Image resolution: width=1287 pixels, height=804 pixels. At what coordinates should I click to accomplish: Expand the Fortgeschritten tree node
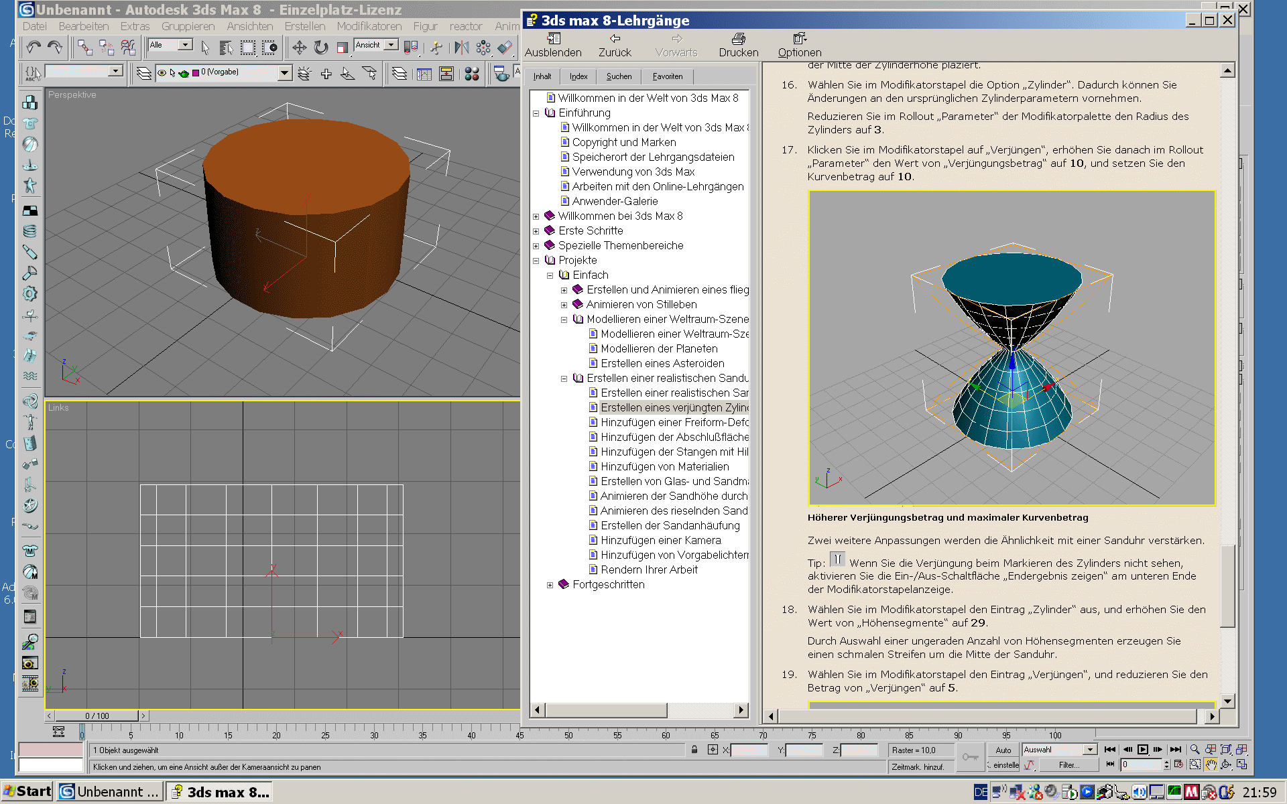[550, 585]
